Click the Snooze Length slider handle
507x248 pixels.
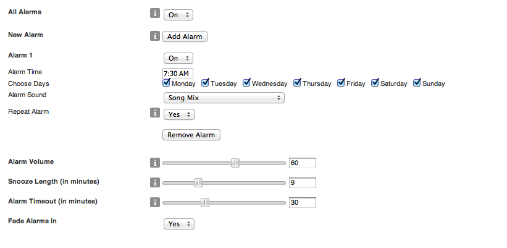point(198,182)
